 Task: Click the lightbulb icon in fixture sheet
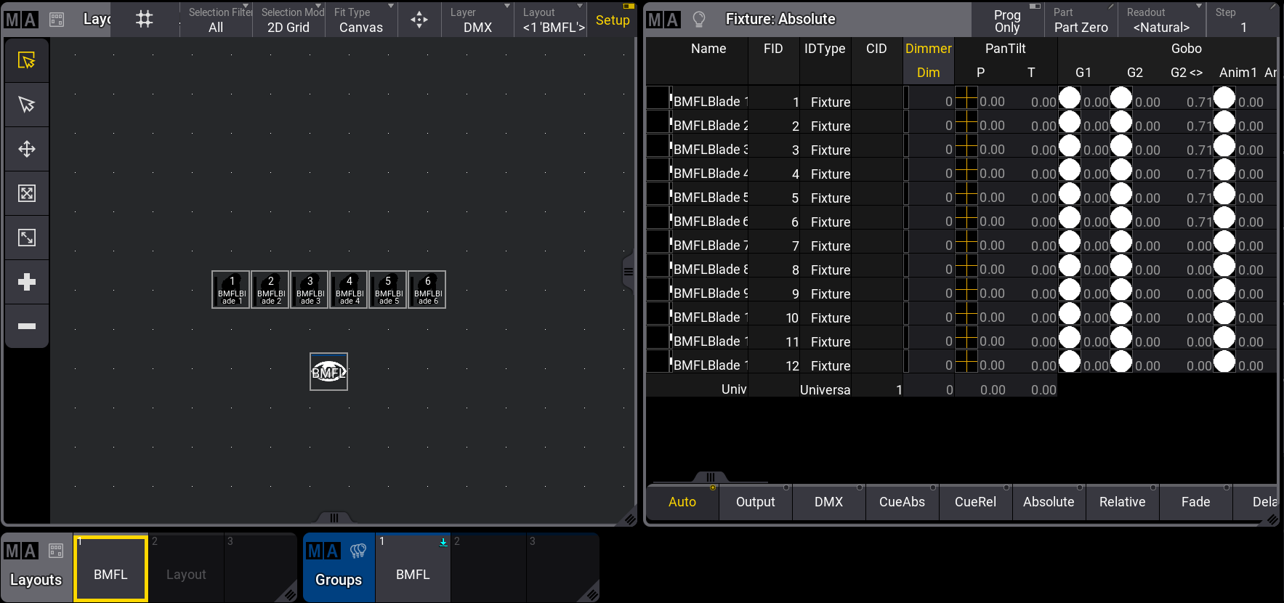(x=699, y=20)
